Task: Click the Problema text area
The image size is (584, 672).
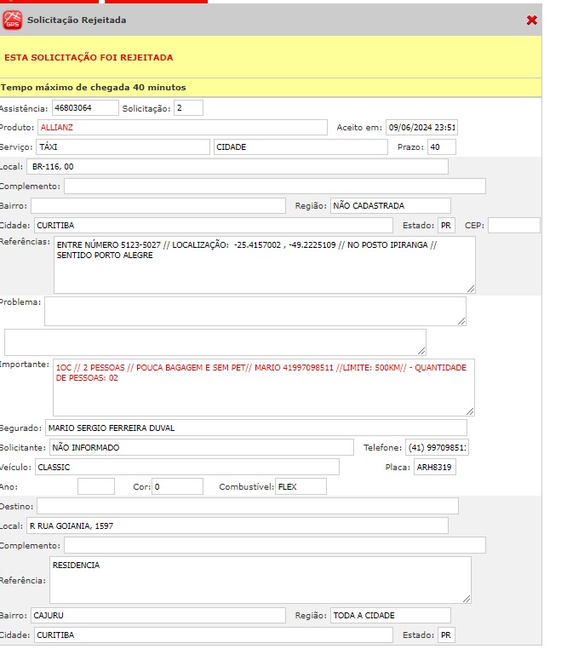Action: (x=255, y=311)
